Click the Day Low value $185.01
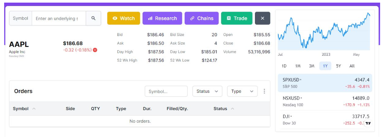The width and height of the screenshot is (382, 140). coord(209,52)
